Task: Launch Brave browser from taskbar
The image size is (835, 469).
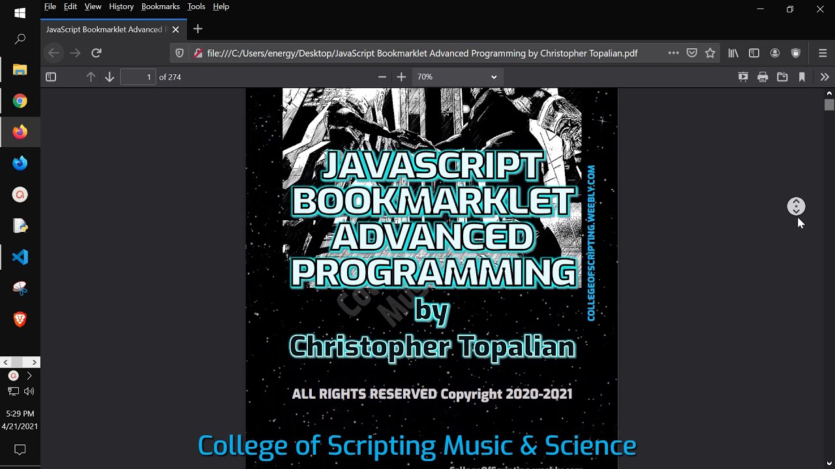Action: click(20, 319)
